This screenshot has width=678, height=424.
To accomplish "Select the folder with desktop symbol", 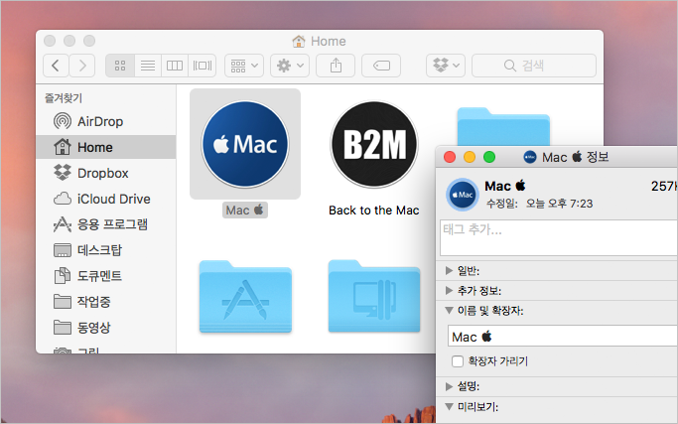I will [x=374, y=296].
